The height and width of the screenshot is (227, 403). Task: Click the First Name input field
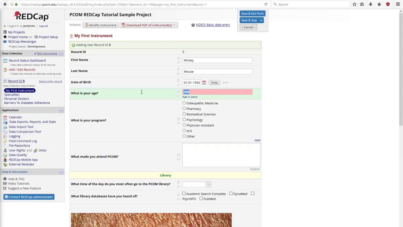pos(217,60)
